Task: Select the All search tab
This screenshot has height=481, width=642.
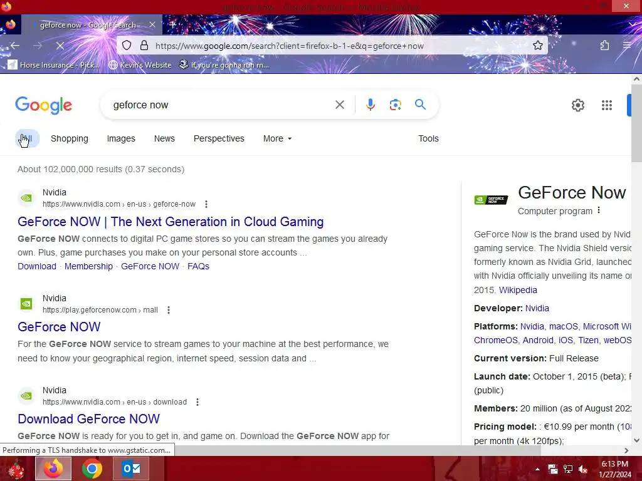Action: pyautogui.click(x=27, y=138)
